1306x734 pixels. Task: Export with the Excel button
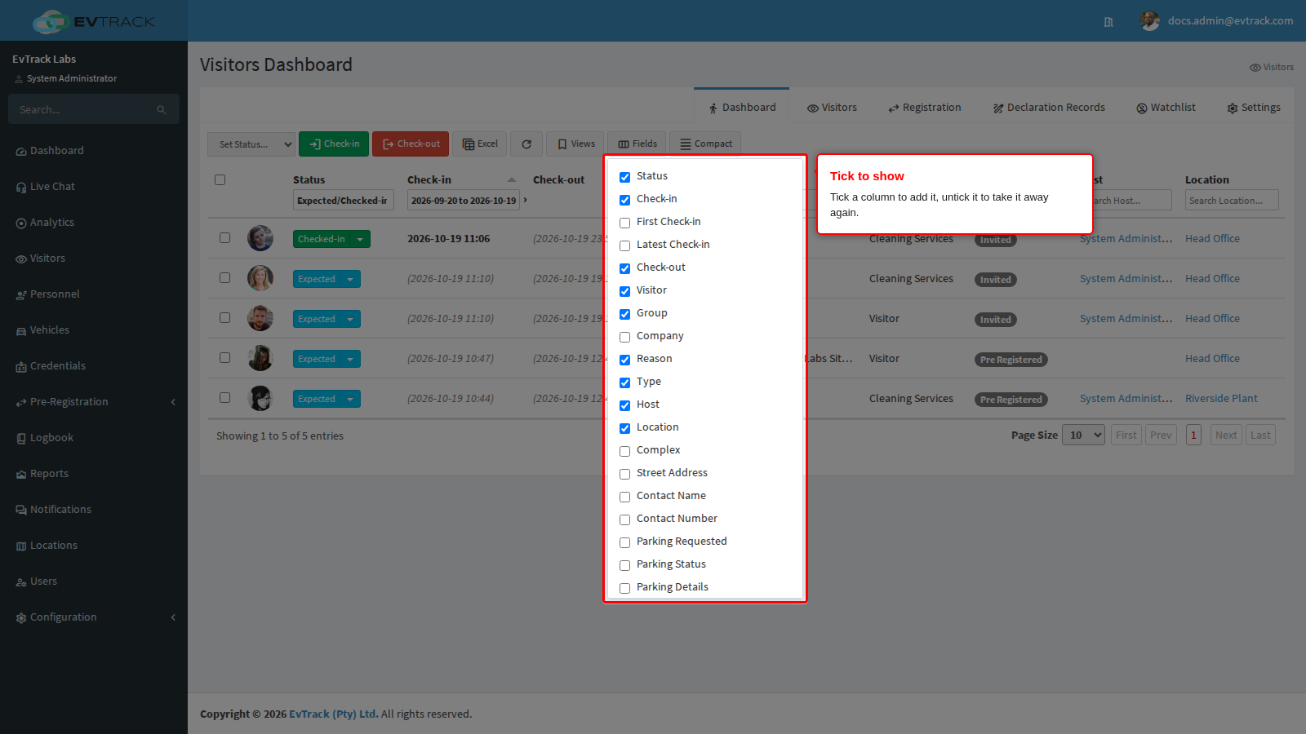pos(480,144)
